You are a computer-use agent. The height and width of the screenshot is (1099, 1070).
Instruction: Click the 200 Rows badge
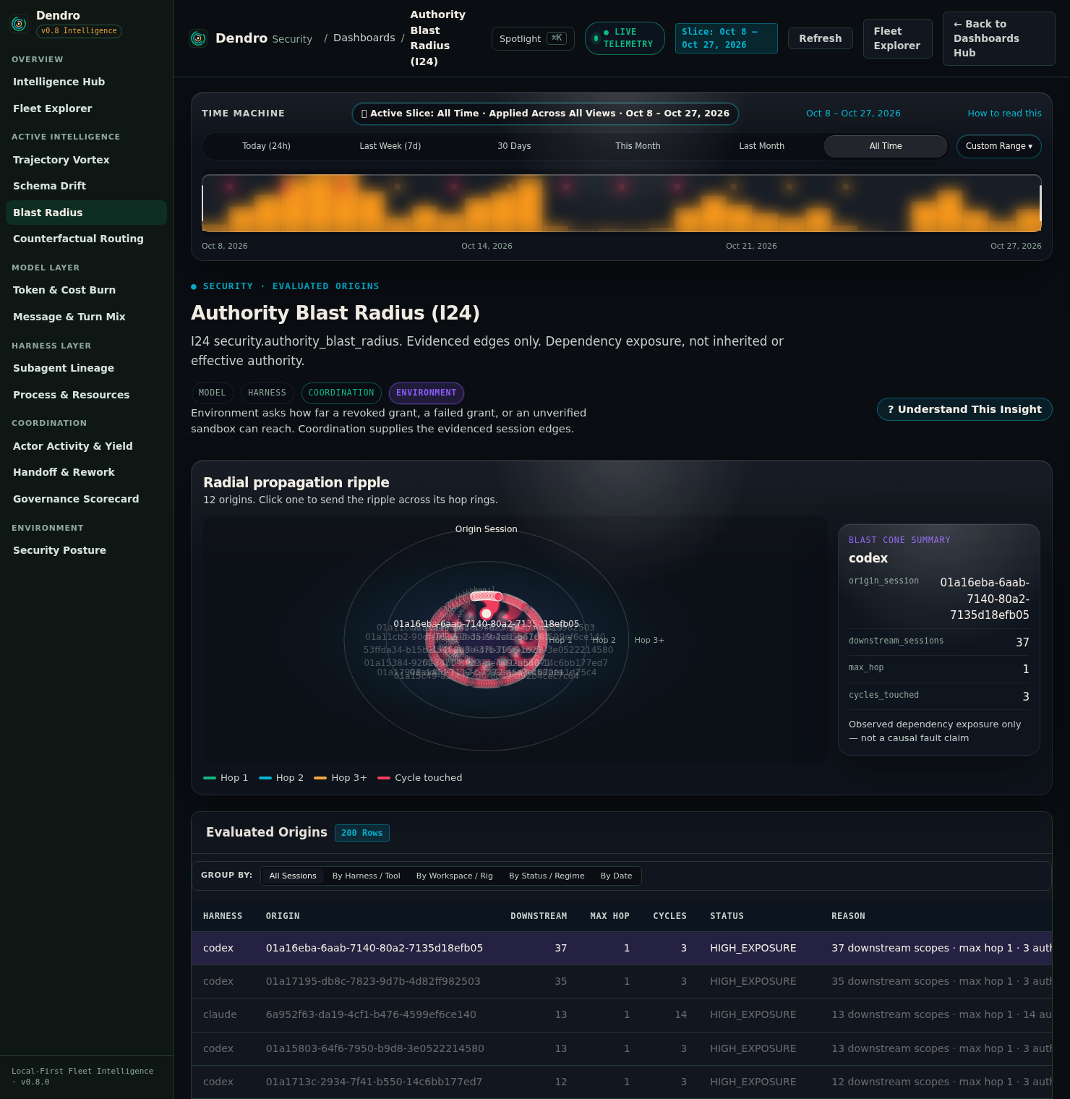click(361, 833)
